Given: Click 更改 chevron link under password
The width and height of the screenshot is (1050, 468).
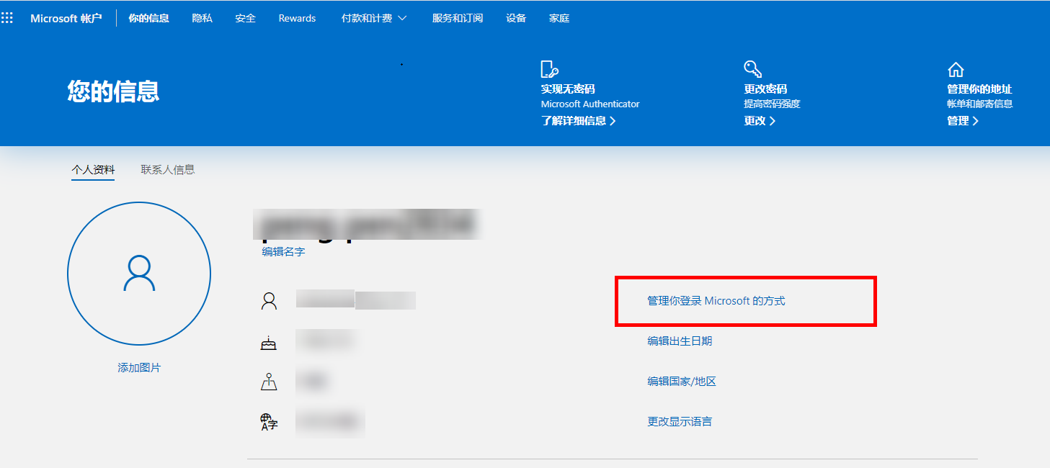Looking at the screenshot, I should tap(760, 121).
